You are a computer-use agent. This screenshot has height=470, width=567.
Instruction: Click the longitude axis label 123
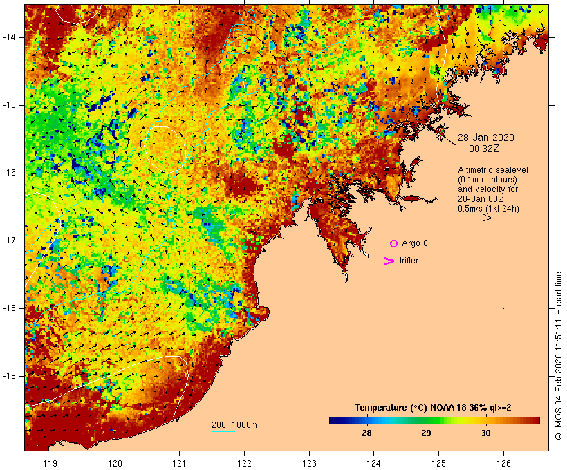pos(309,463)
